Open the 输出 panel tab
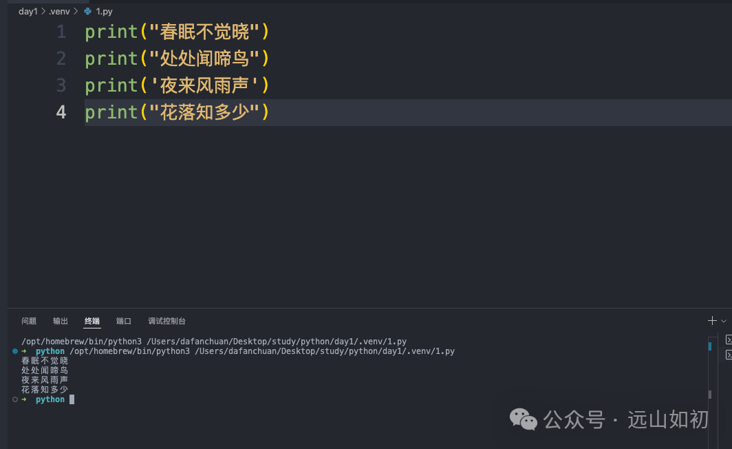 pyautogui.click(x=61, y=321)
